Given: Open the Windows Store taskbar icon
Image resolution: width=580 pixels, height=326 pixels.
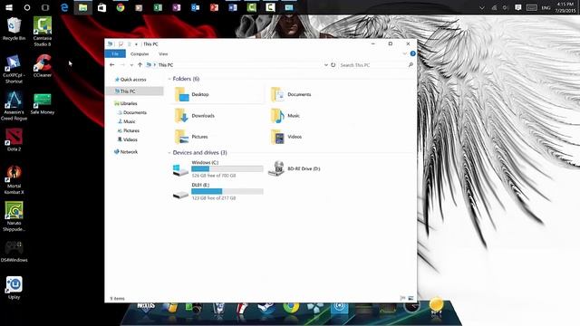Looking at the screenshot, I should click(x=101, y=7).
